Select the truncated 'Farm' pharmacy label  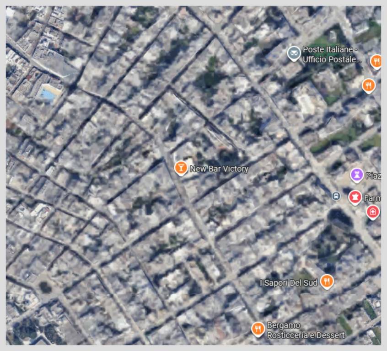click(x=372, y=198)
